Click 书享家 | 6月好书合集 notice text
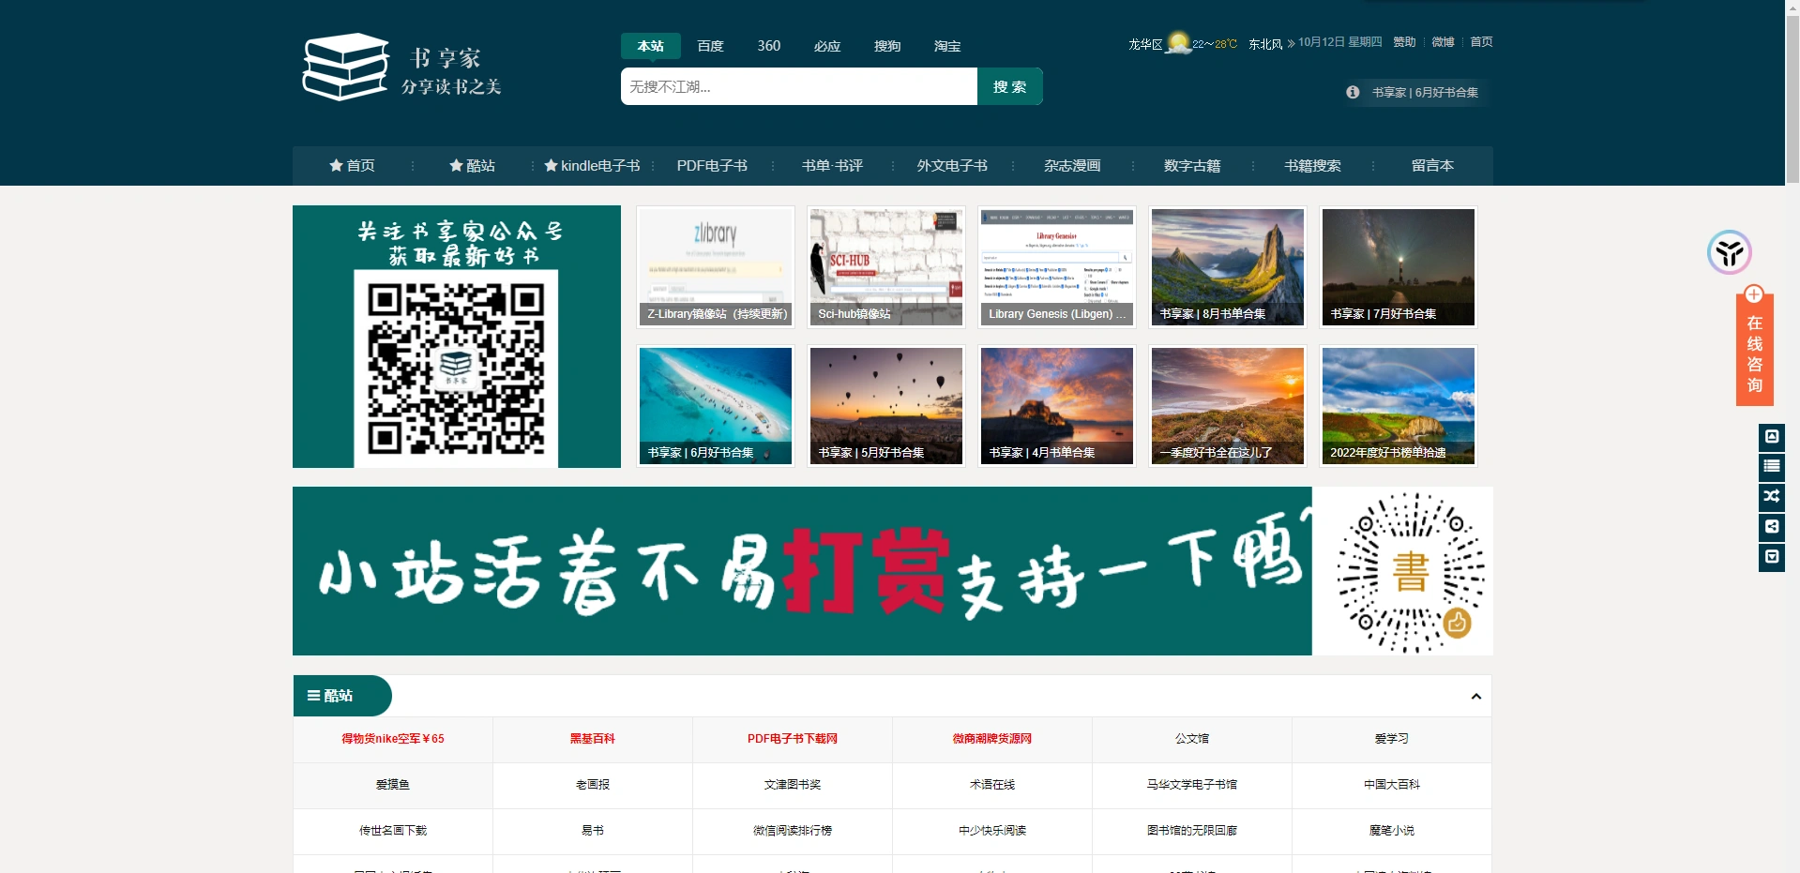The height and width of the screenshot is (873, 1800). (1425, 92)
